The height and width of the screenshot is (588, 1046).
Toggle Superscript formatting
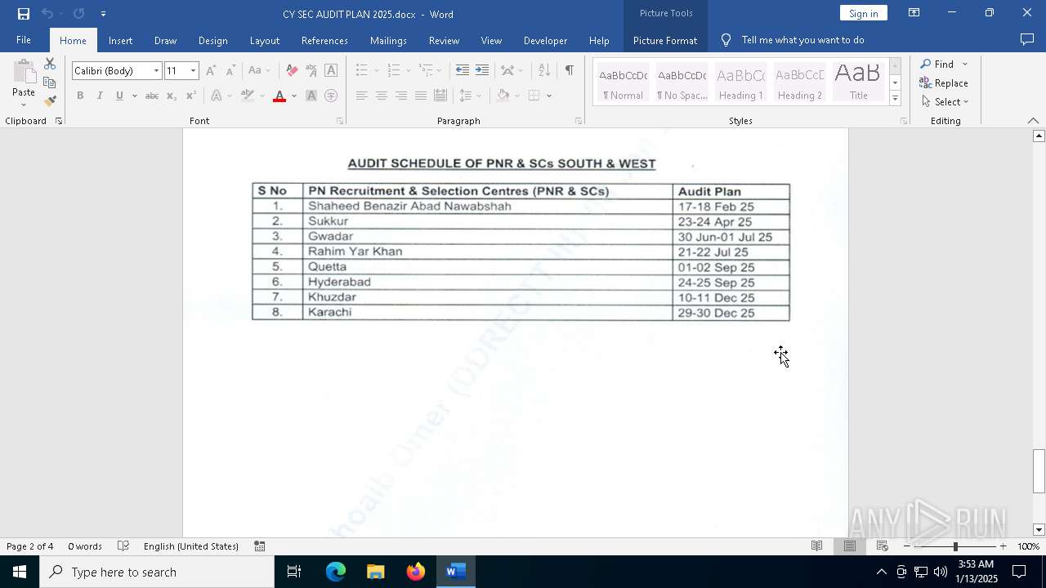click(190, 96)
